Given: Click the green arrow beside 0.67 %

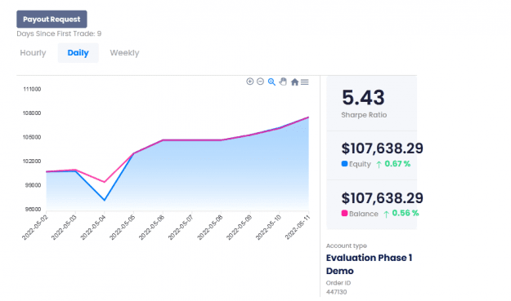Looking at the screenshot, I should pyautogui.click(x=379, y=165).
